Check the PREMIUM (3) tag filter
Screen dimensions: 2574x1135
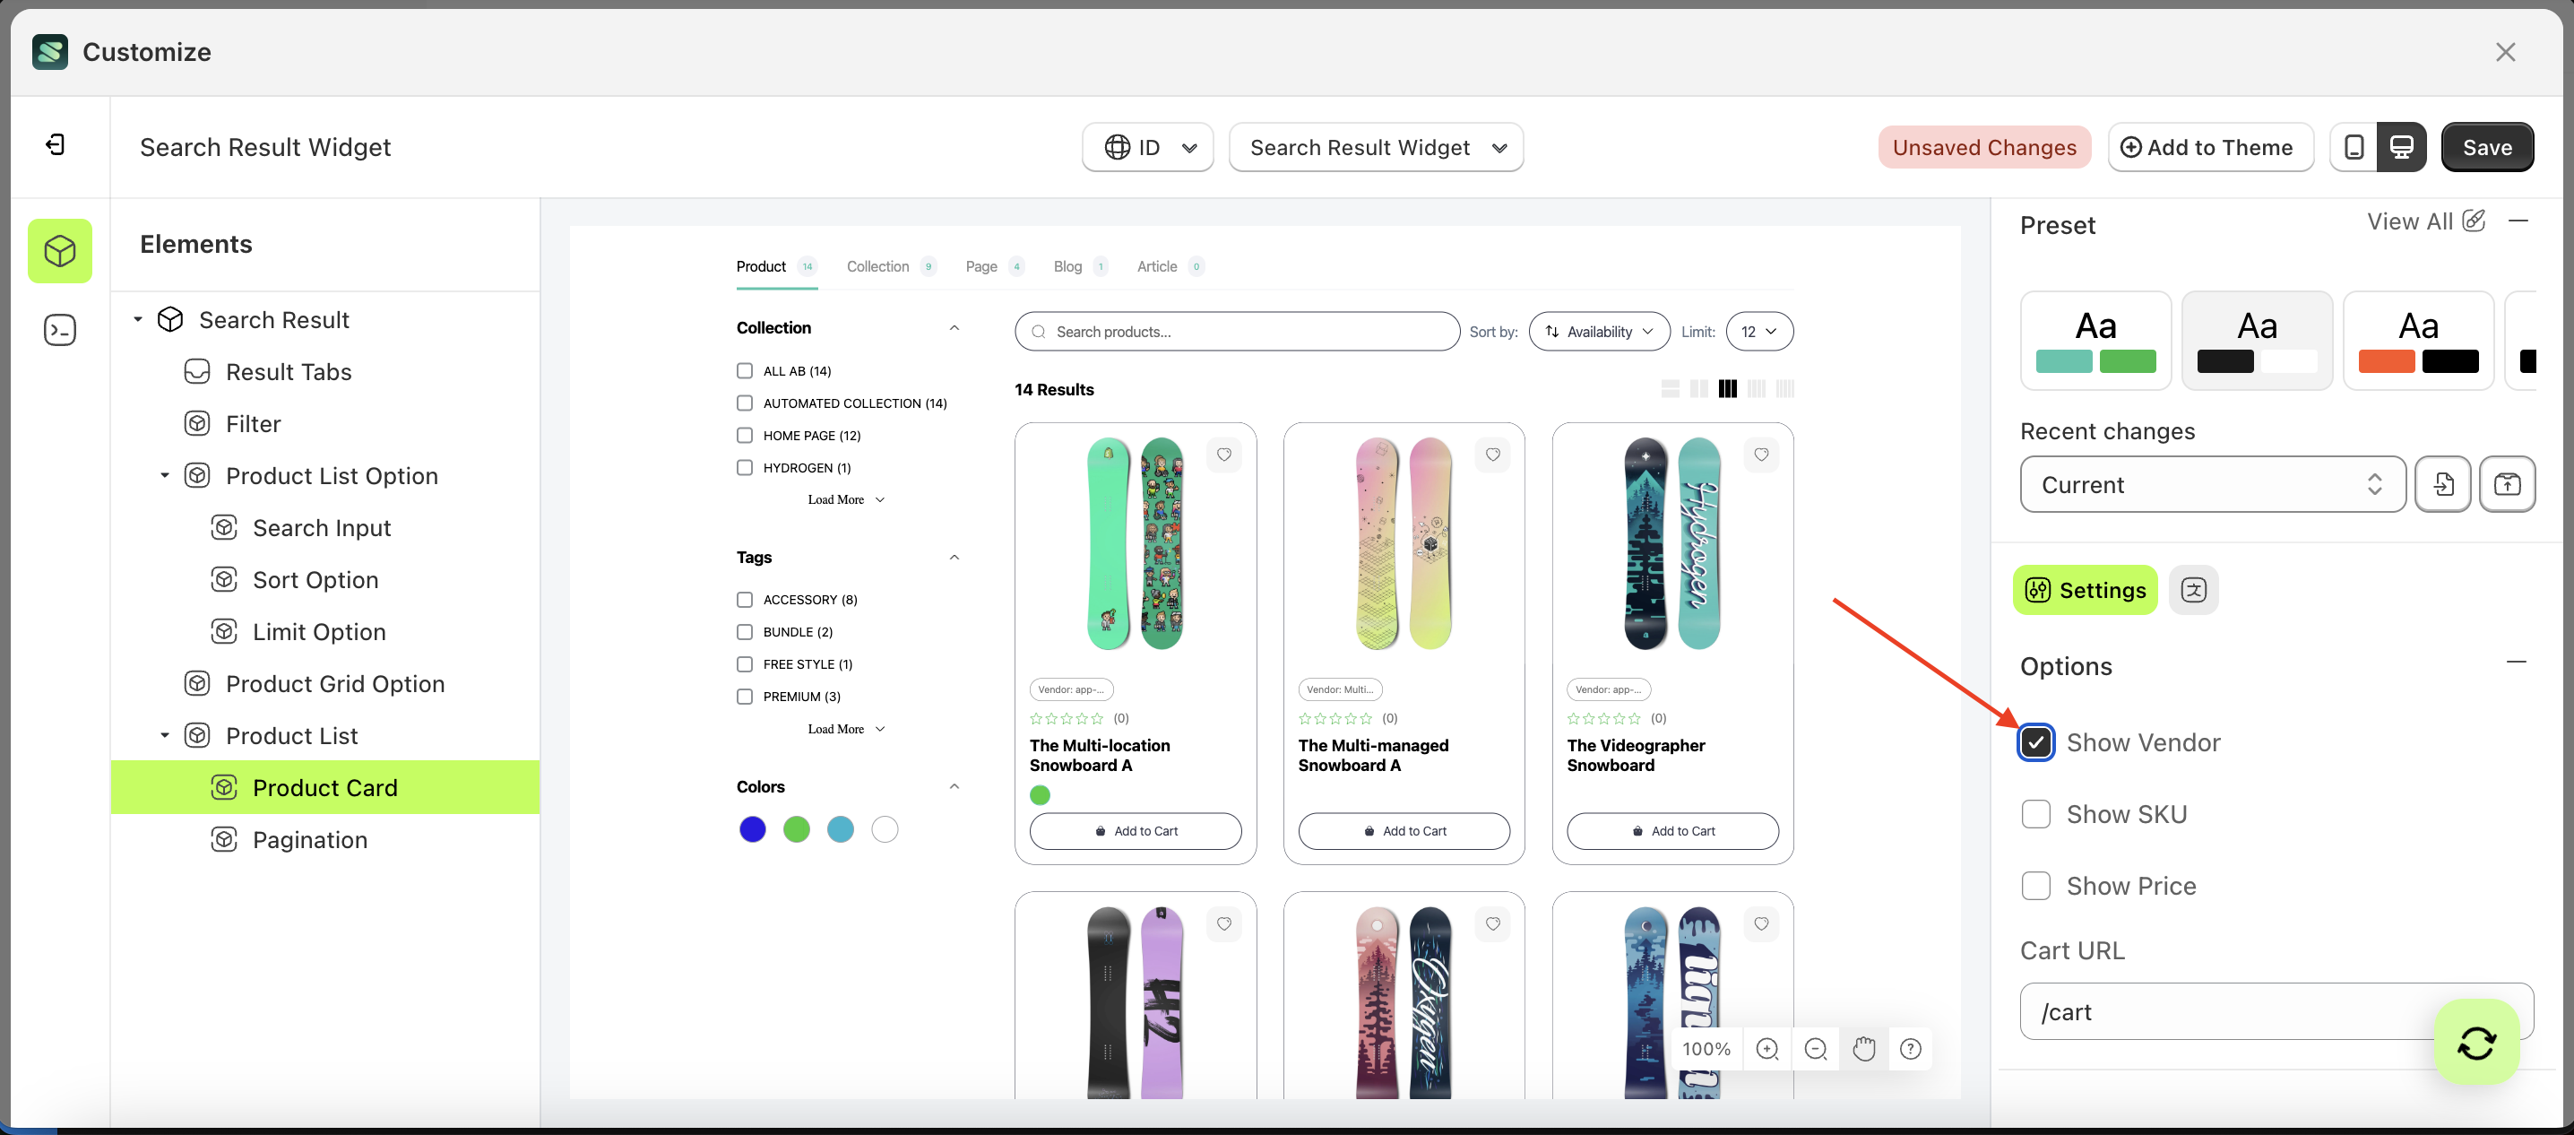coord(745,697)
